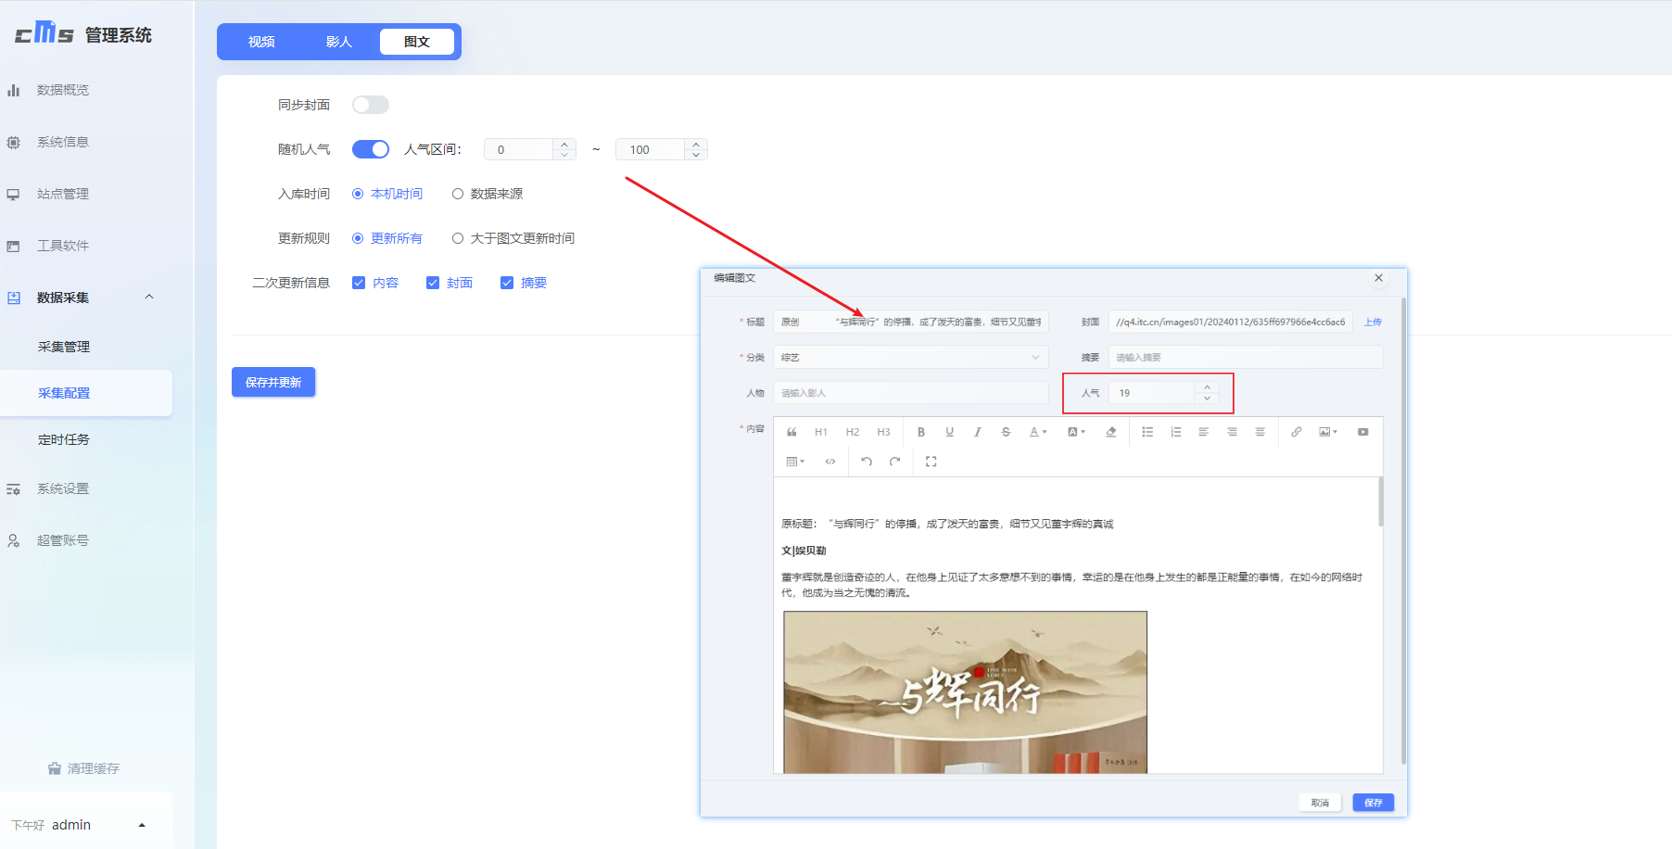Screen dimensions: 1672x849
Task: Insert a bulleted list
Action: click(1147, 432)
